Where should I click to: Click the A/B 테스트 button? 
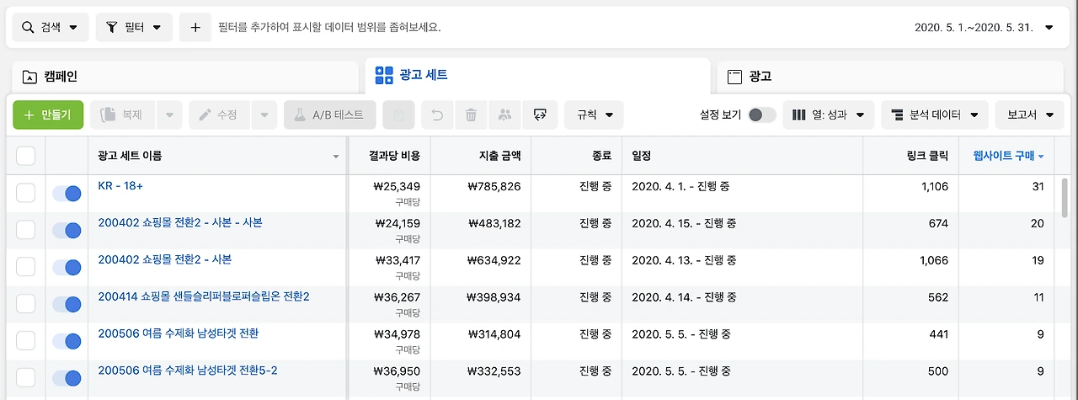(329, 115)
